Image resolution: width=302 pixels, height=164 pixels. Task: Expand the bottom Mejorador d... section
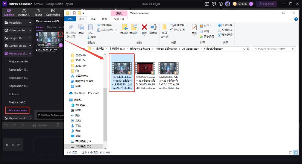tap(17, 118)
